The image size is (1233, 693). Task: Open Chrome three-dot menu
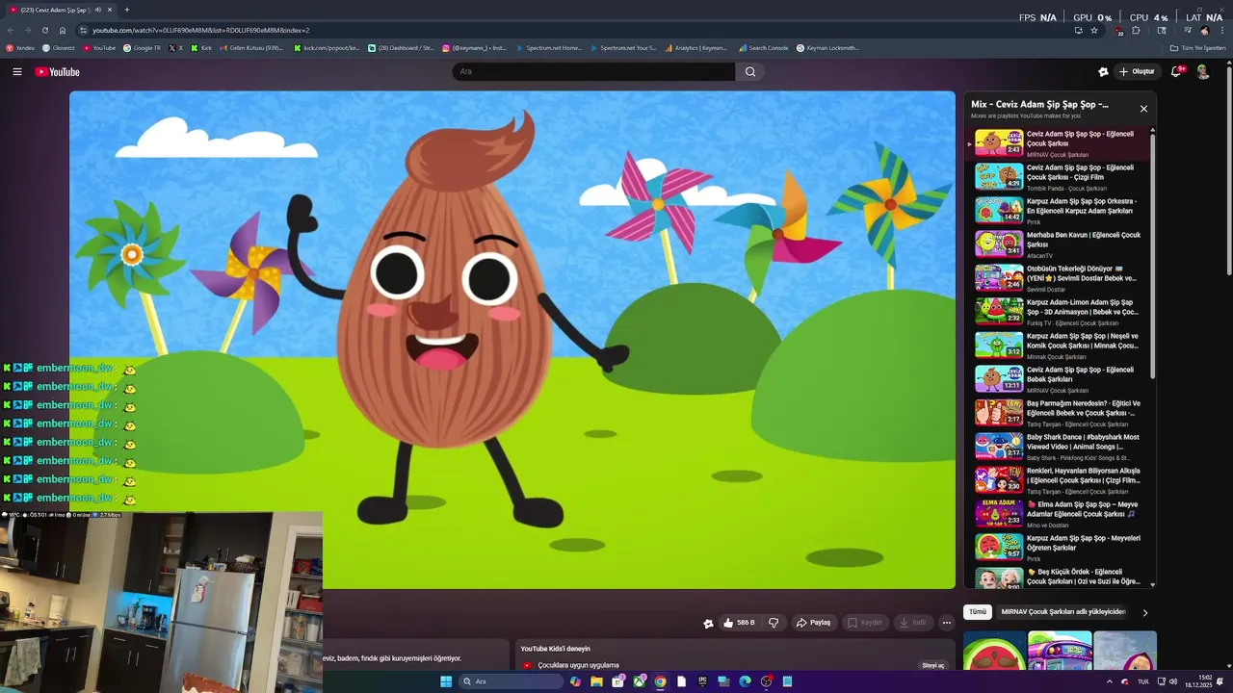point(1222,30)
